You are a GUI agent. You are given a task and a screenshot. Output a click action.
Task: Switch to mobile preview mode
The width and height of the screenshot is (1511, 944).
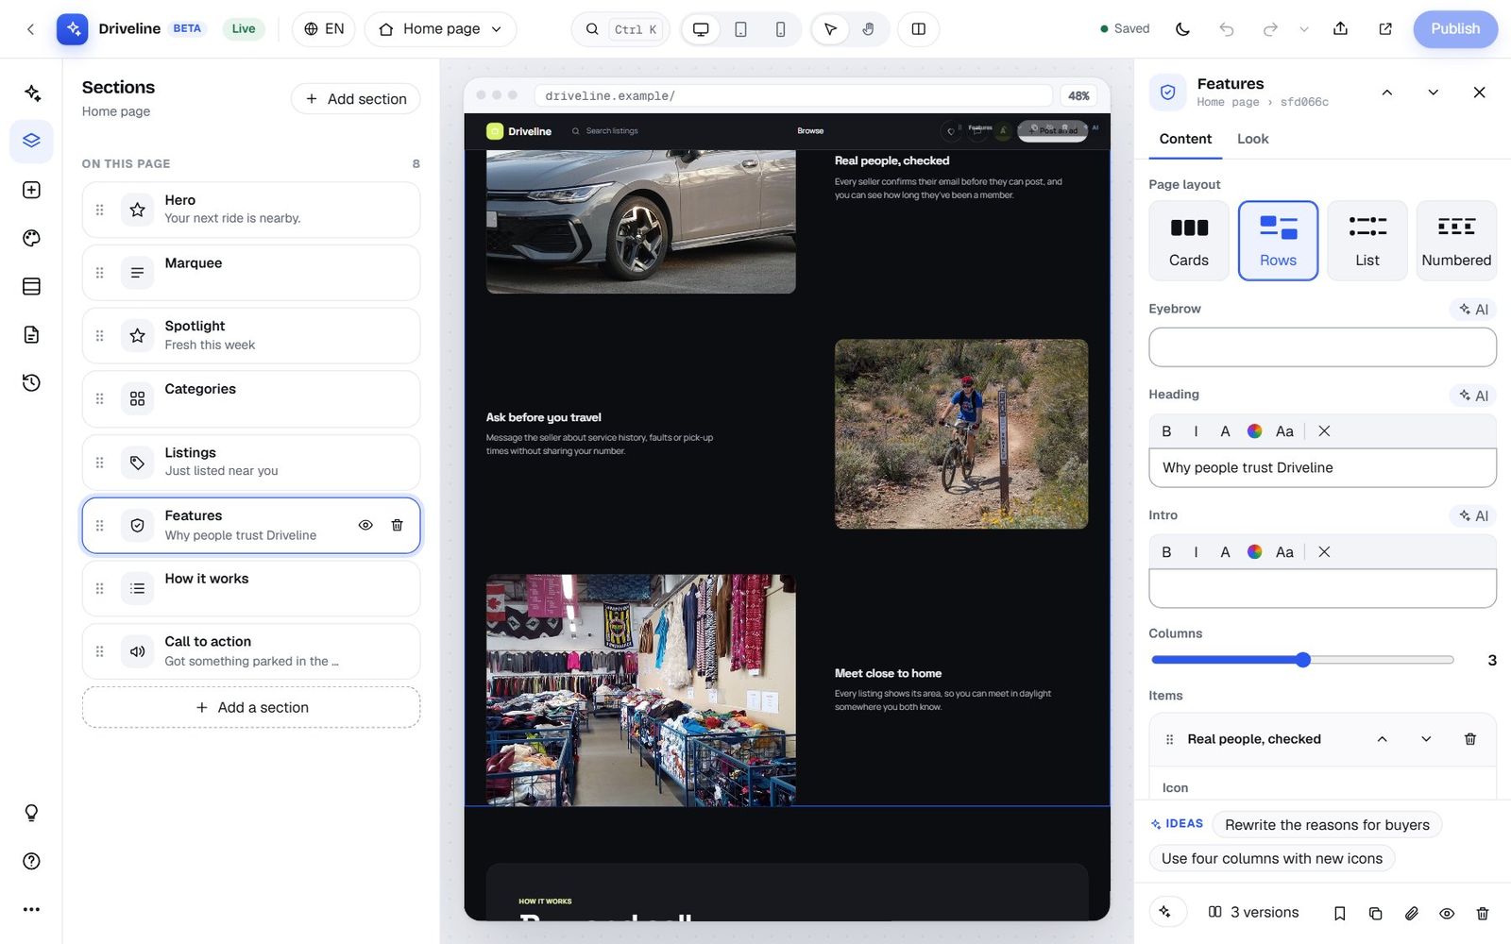[780, 29]
